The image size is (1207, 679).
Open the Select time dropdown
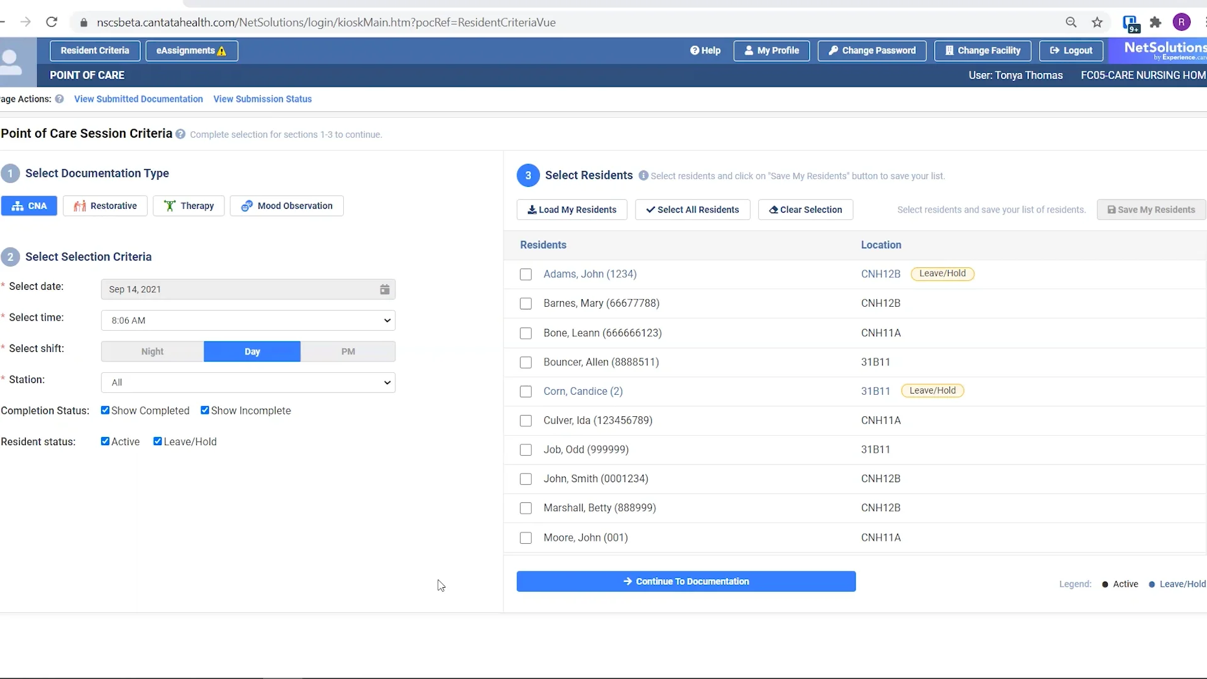(x=248, y=320)
